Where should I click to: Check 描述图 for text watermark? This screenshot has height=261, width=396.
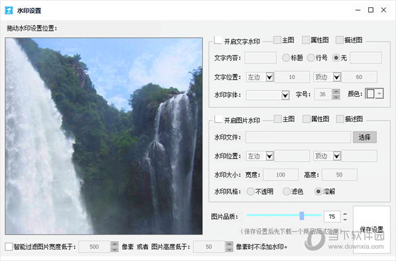339,40
